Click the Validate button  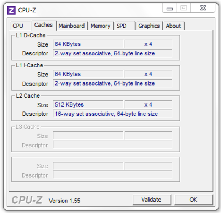coord(152,200)
